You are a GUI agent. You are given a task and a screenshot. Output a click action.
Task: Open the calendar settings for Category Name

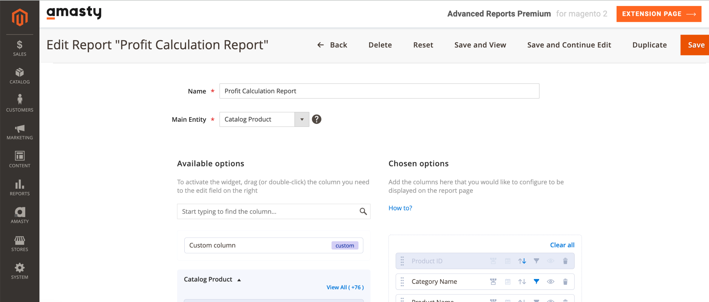(x=508, y=281)
